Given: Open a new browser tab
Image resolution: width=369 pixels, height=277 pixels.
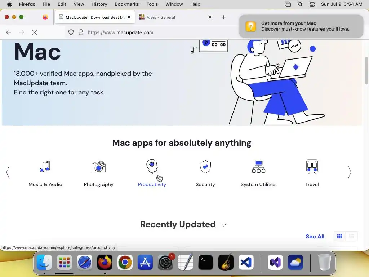Looking at the screenshot, I should pyautogui.click(x=223, y=17).
